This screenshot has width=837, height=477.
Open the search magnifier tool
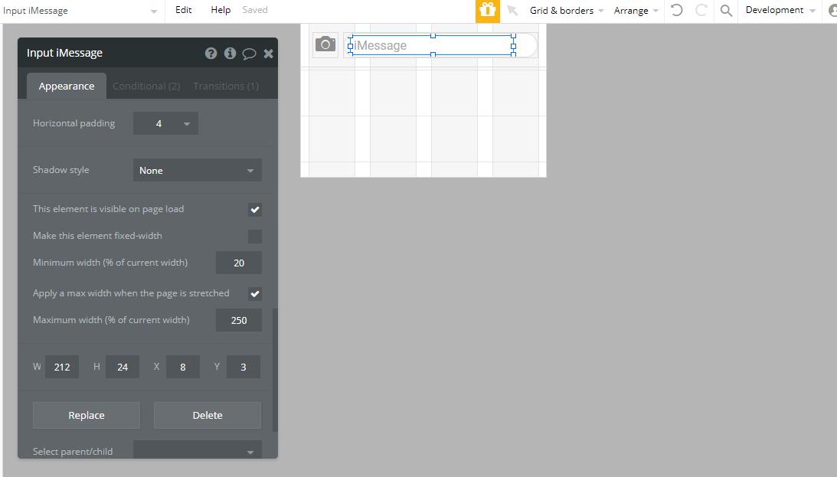pos(726,10)
